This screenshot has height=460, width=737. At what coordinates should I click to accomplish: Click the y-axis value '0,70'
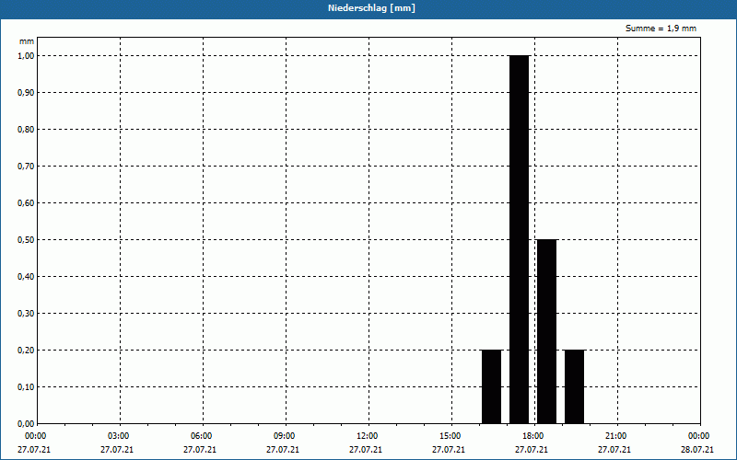click(26, 167)
